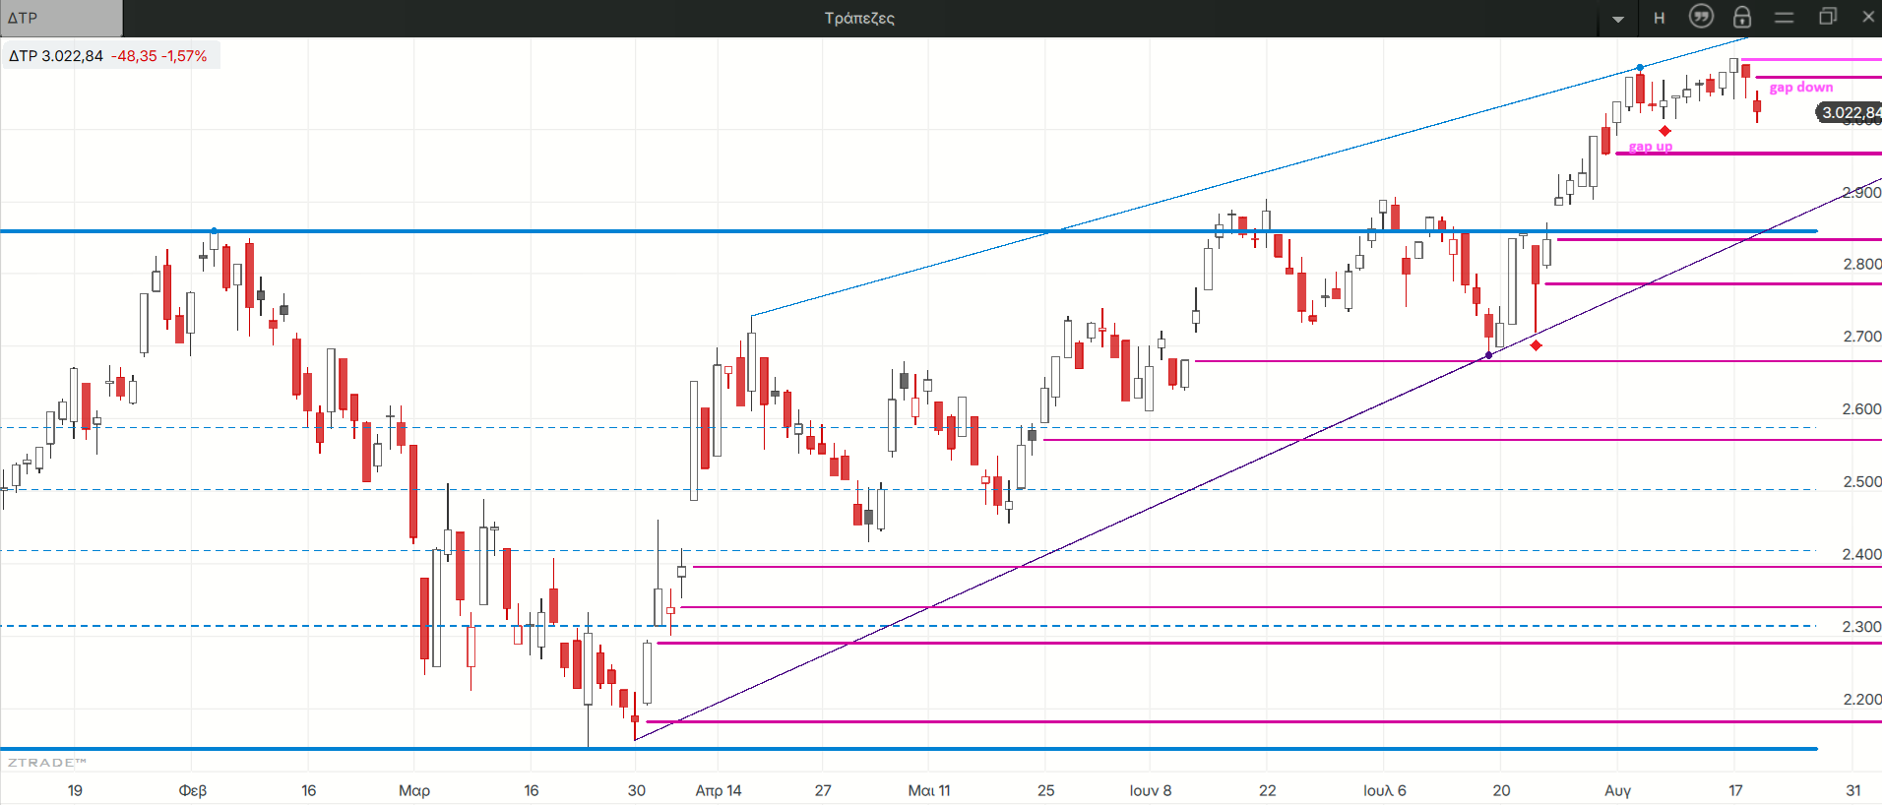
Task: Click the Φεβ date axis label
Action: (193, 790)
